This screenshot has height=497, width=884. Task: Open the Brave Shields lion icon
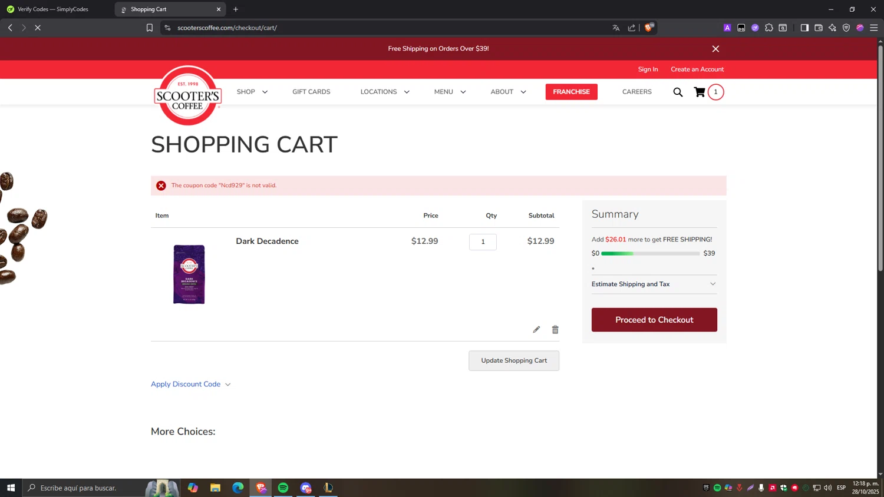(649, 27)
